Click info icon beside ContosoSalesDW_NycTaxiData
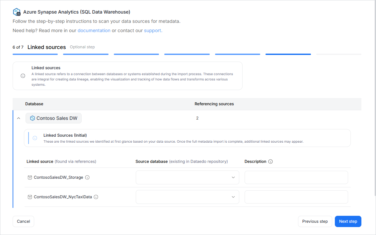This screenshot has width=376, height=235. (x=96, y=197)
